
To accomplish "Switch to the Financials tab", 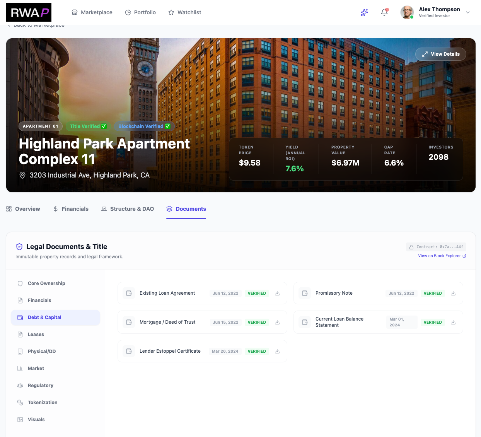I will 71,209.
